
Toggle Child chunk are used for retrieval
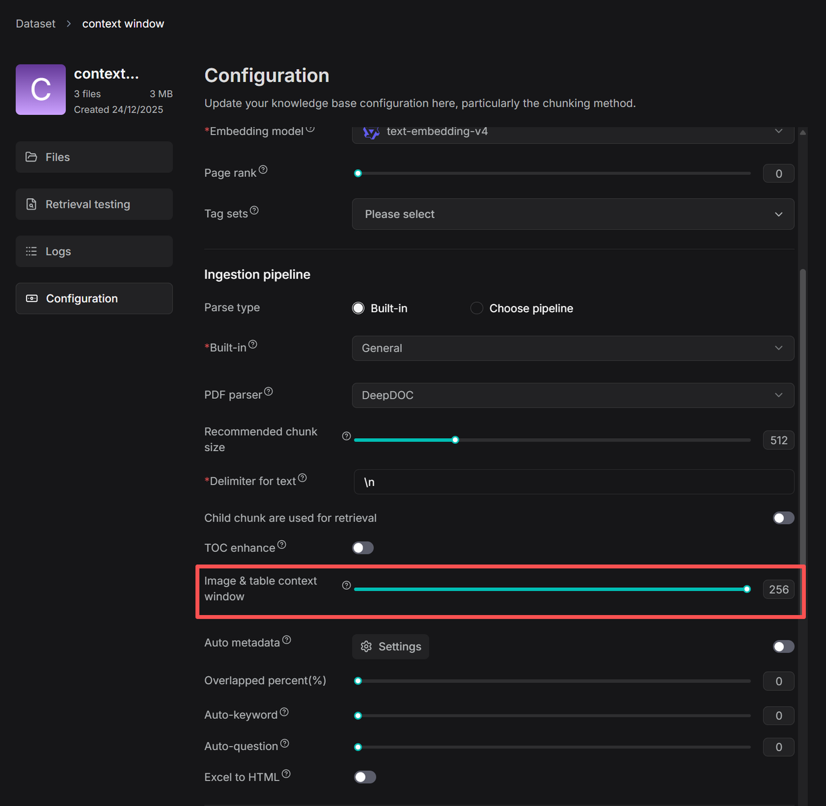coord(783,518)
